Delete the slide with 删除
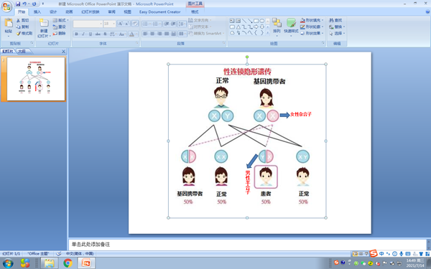This screenshot has width=431, height=269. pyautogui.click(x=59, y=33)
